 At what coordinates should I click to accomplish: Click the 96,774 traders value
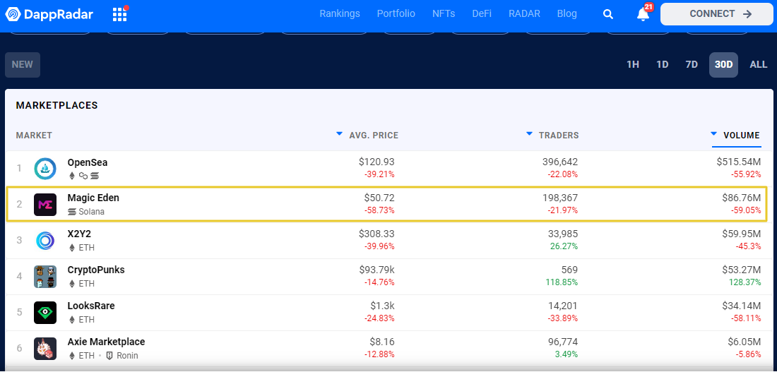pos(562,342)
